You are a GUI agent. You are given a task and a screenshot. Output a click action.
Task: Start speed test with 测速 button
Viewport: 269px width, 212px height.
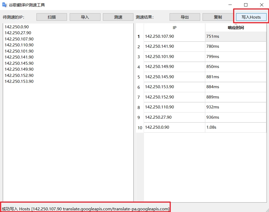[118, 17]
